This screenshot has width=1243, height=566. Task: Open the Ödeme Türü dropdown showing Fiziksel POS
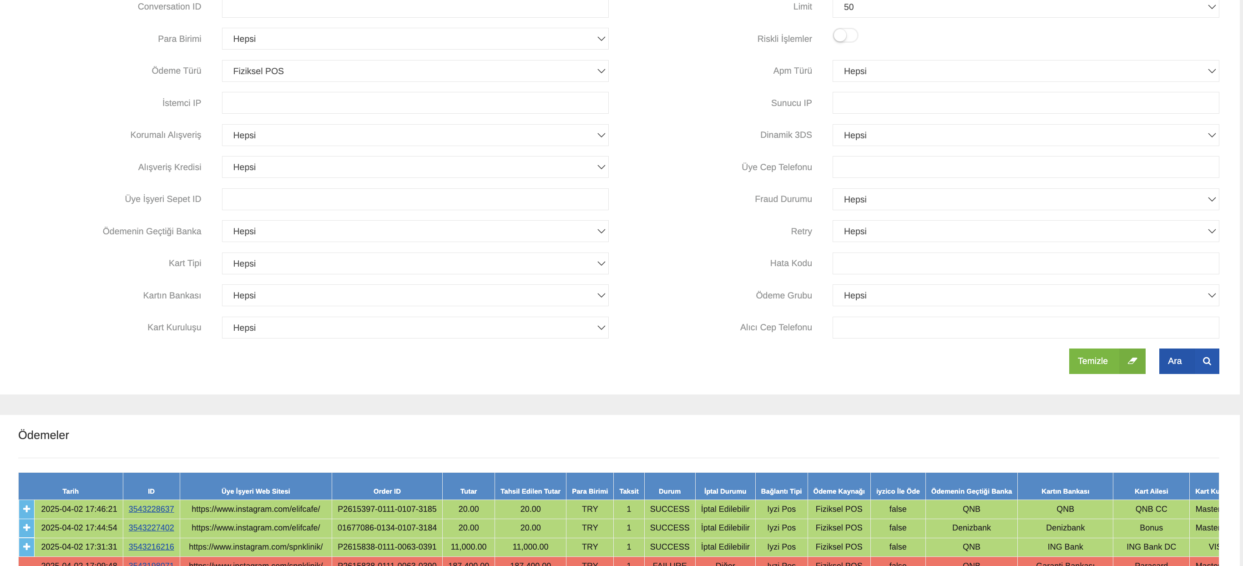click(x=415, y=71)
